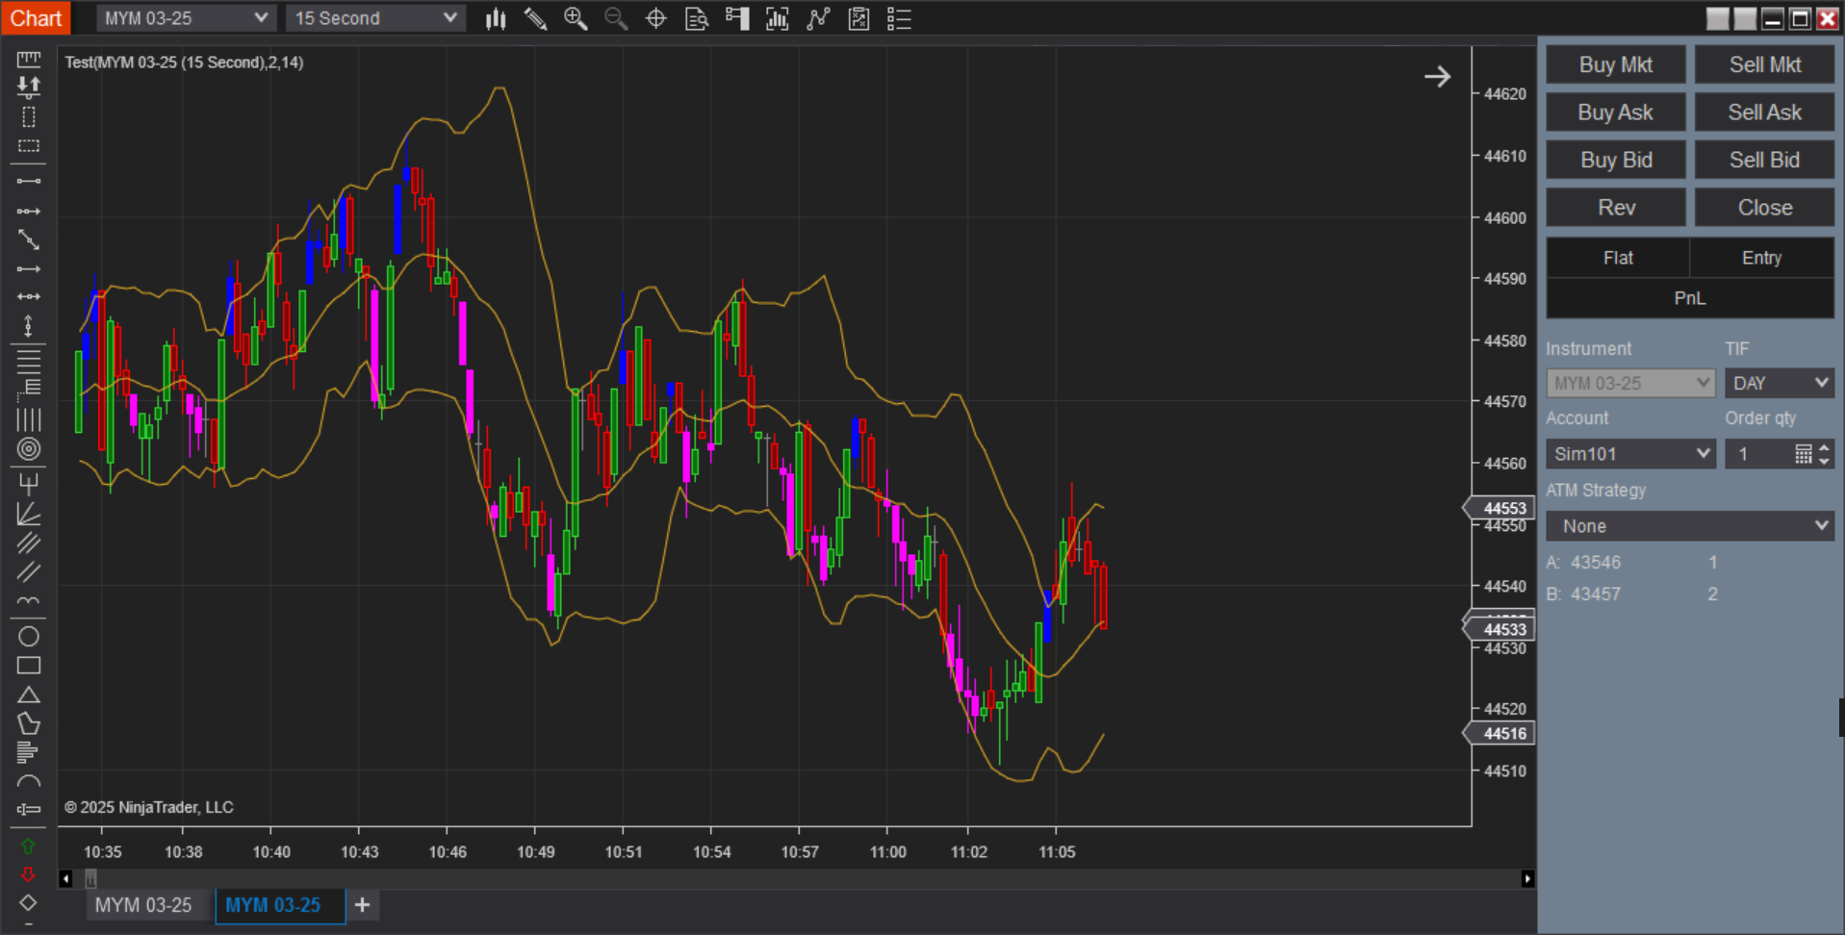
Task: Select the Vertical Line tool
Action: coord(29,327)
